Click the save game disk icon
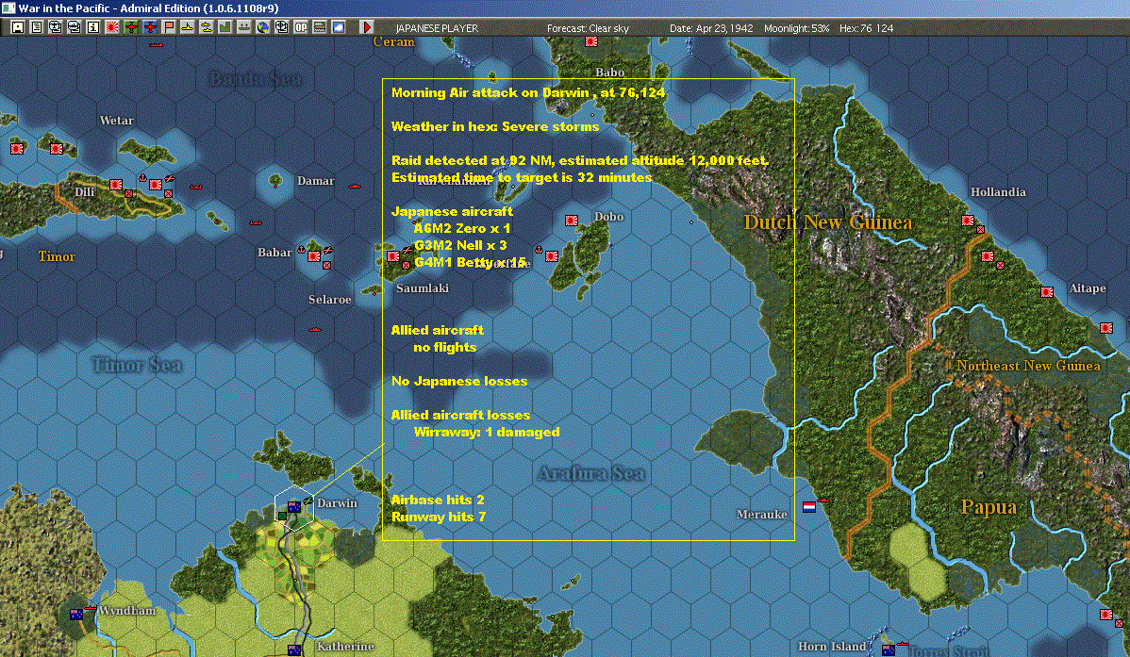Viewport: 1130px width, 657px height. coord(18,27)
